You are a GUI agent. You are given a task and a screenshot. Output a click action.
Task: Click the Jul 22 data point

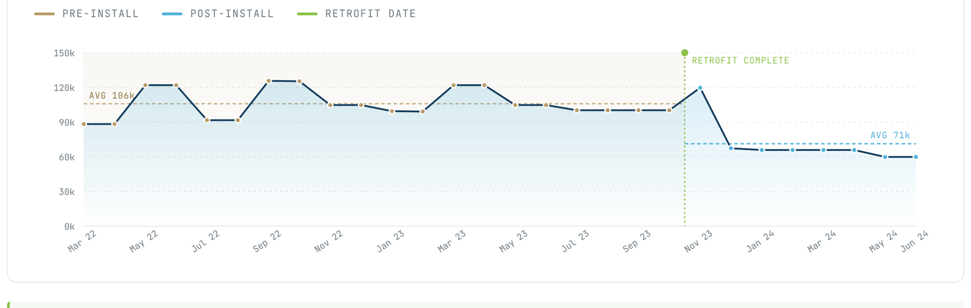pyautogui.click(x=207, y=121)
